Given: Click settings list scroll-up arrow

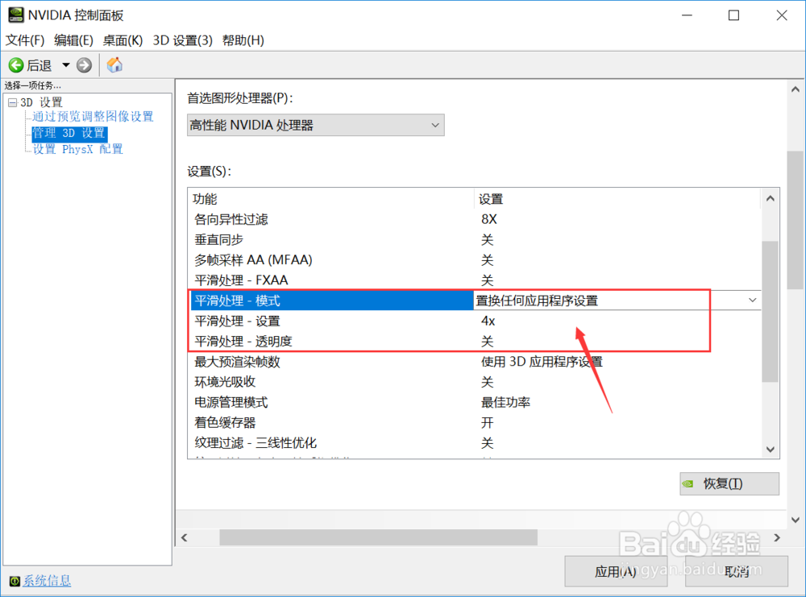Looking at the screenshot, I should click(770, 199).
